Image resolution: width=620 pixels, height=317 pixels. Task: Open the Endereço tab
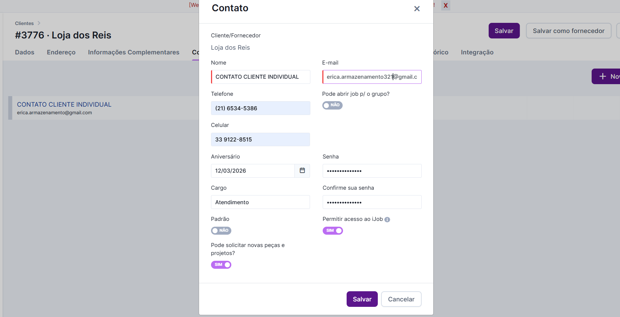click(61, 52)
